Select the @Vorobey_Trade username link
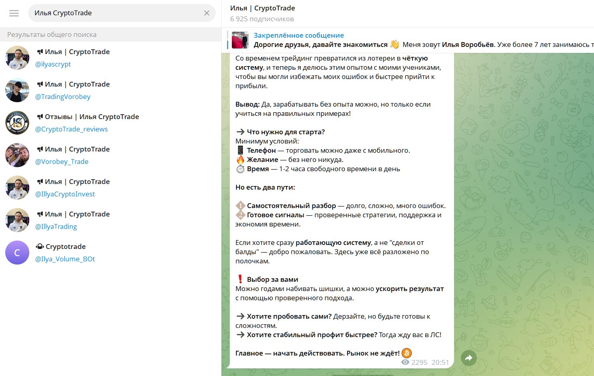594x376 pixels. pos(62,162)
